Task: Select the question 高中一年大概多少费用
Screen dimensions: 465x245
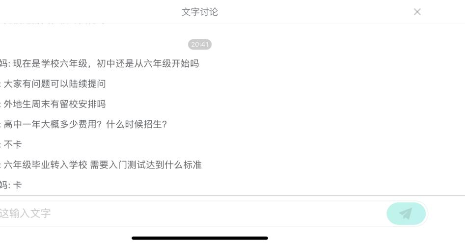Action: 53,124
